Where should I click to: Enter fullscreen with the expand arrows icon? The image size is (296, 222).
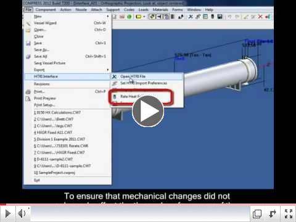[x=289, y=214]
